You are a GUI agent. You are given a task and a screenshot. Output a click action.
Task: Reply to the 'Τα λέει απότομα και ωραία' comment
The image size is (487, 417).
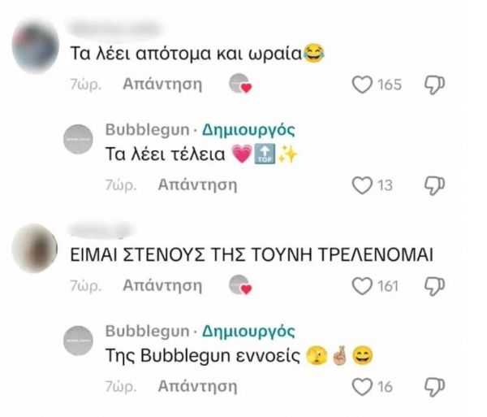162,84
